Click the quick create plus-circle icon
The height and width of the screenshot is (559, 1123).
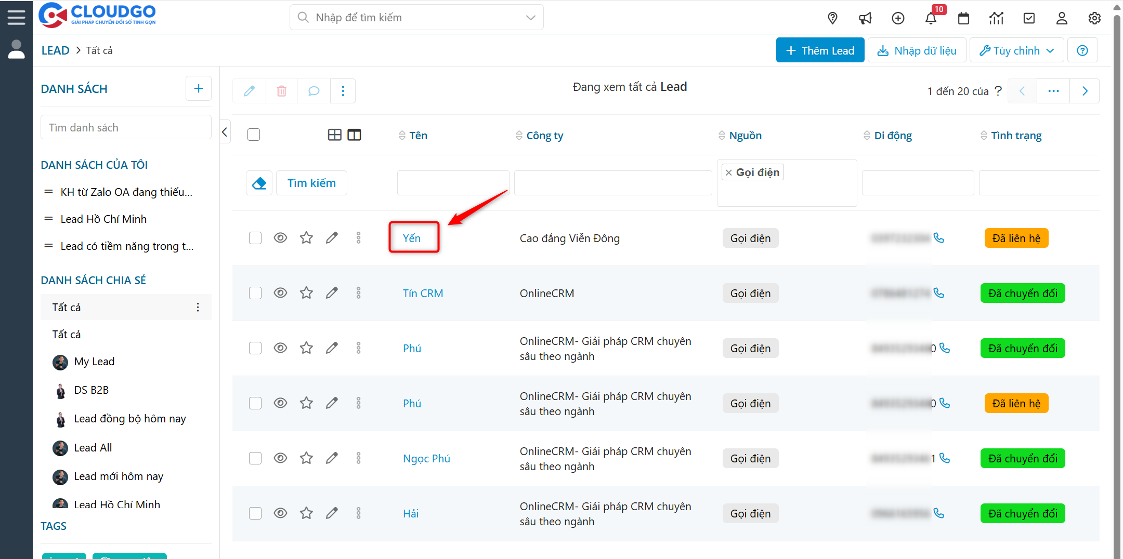coord(898,18)
